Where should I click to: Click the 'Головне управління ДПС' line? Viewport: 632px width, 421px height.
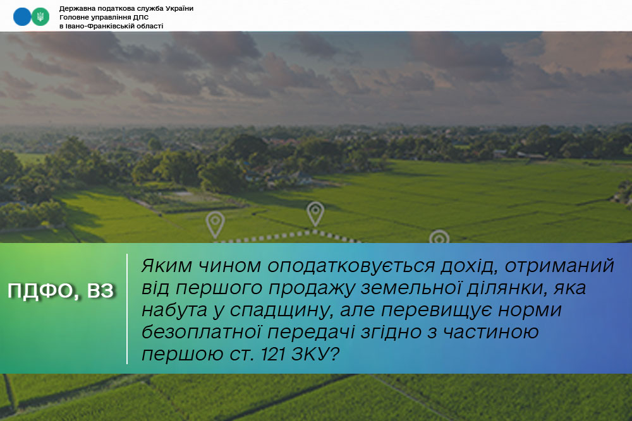pyautogui.click(x=104, y=17)
